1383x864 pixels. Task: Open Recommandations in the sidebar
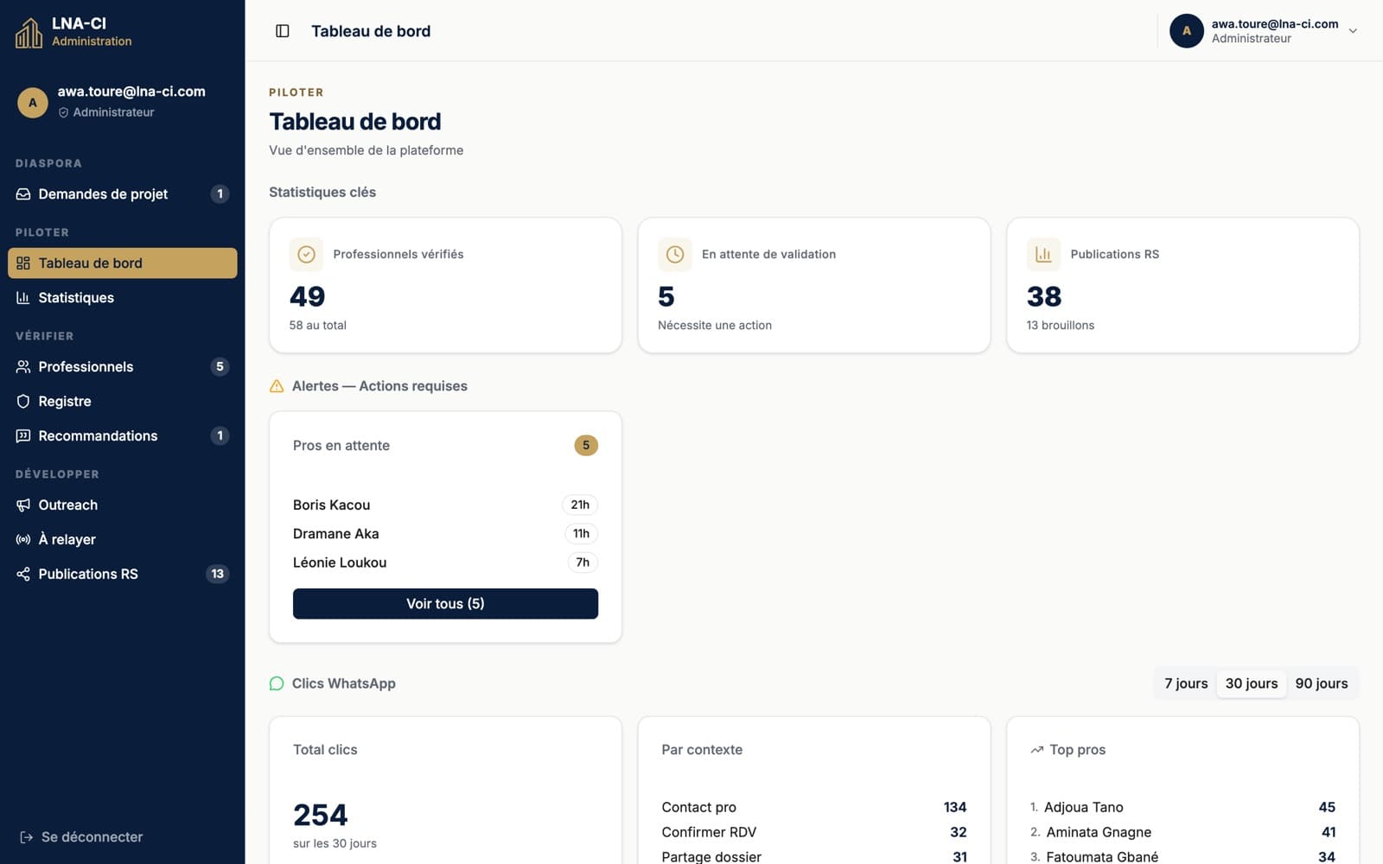122,436
